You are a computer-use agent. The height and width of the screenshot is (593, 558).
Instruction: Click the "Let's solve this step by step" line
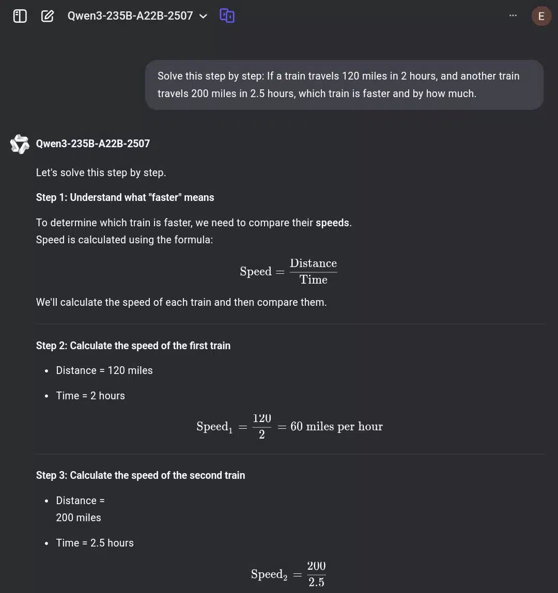click(101, 173)
